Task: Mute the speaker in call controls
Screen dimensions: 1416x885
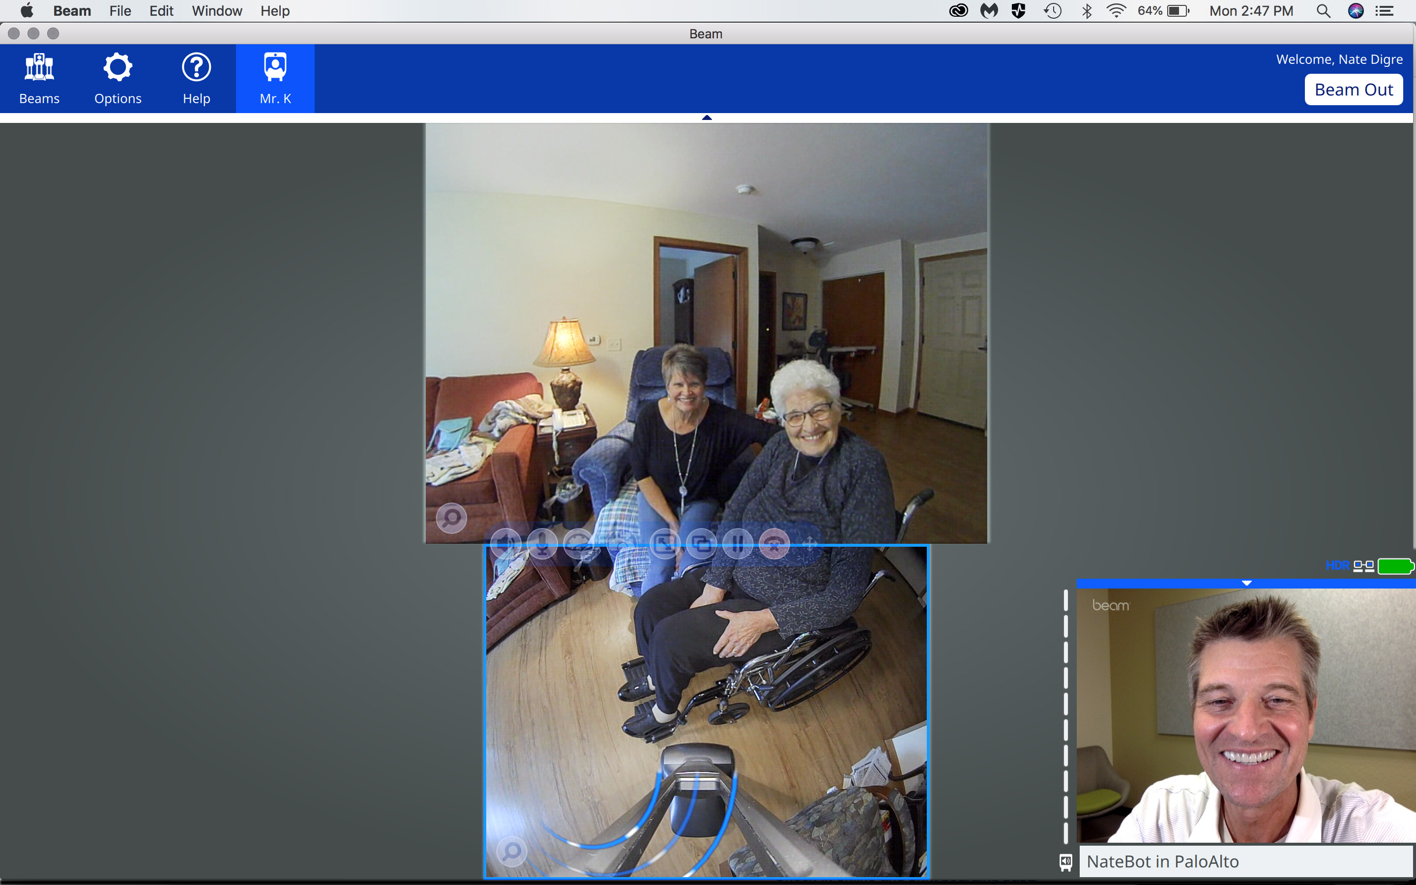Action: [x=505, y=544]
